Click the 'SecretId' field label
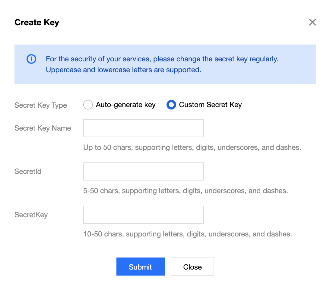This screenshot has height=290, width=330. [28, 171]
